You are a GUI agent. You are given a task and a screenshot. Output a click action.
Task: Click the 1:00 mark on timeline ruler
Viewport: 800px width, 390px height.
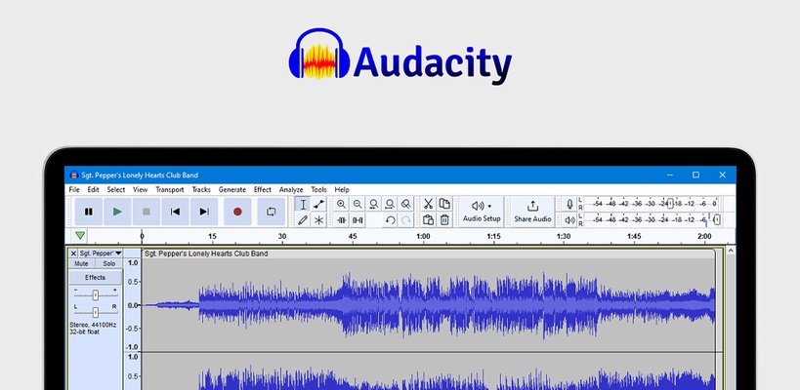423,237
